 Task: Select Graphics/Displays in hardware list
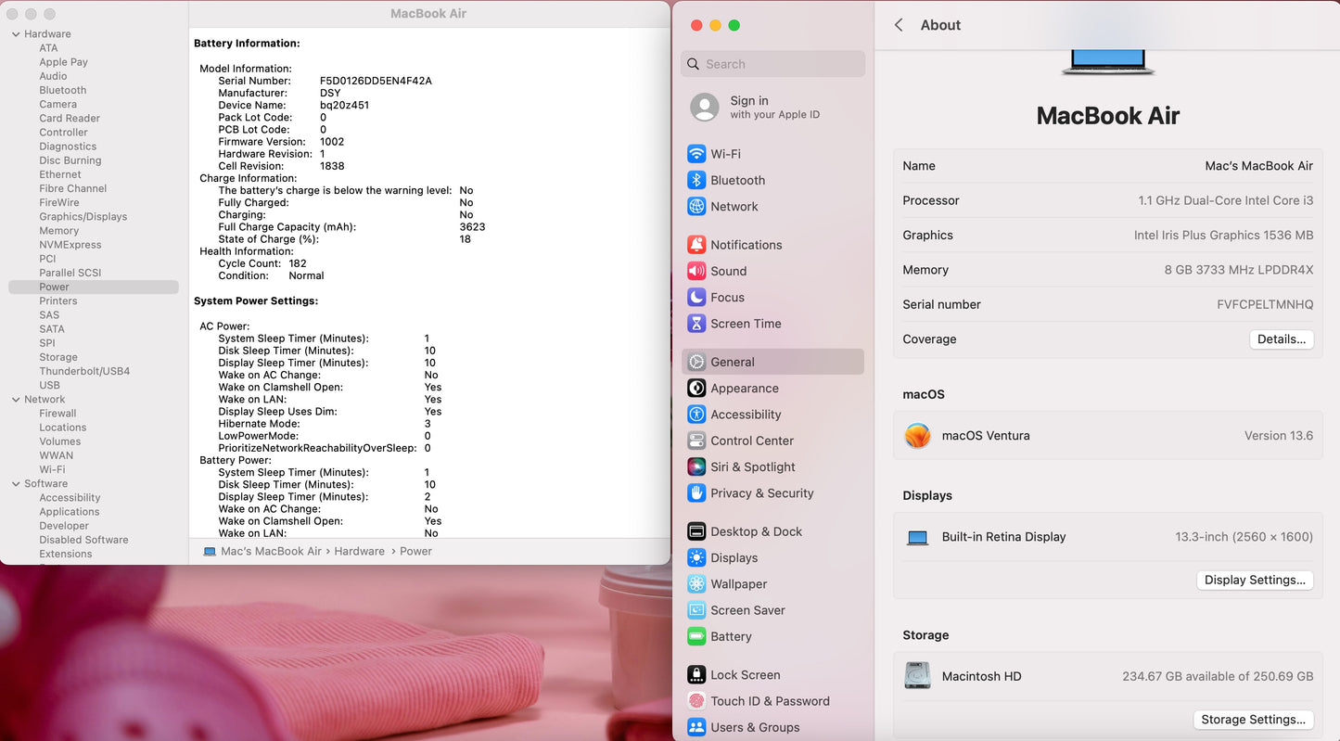[83, 217]
